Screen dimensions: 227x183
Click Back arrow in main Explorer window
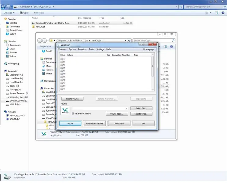(x=3, y=7)
